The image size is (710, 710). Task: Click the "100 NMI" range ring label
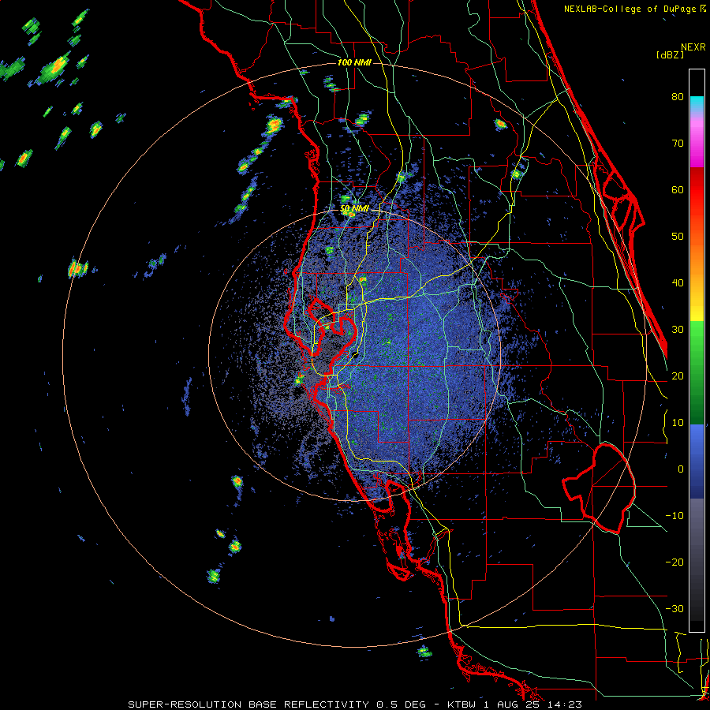tap(354, 62)
